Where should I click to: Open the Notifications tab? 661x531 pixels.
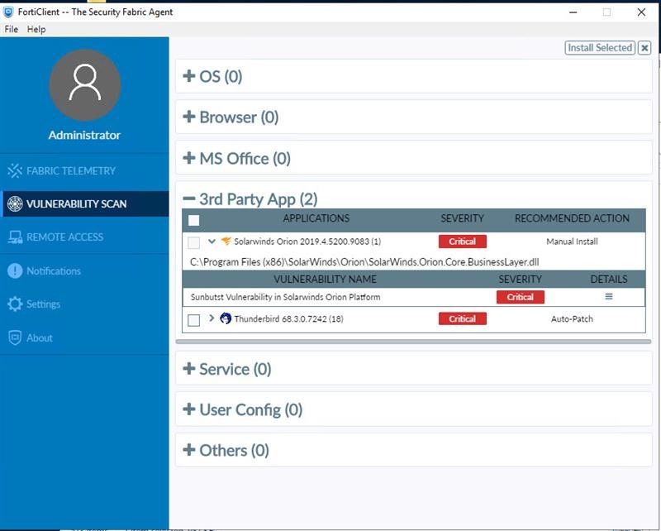tap(84, 270)
